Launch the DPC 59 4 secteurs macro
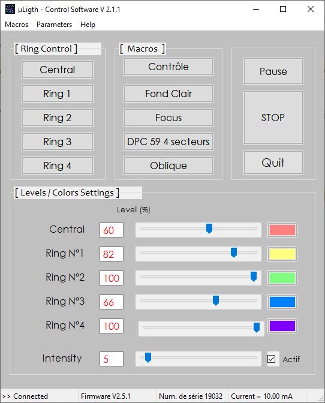 pos(168,142)
